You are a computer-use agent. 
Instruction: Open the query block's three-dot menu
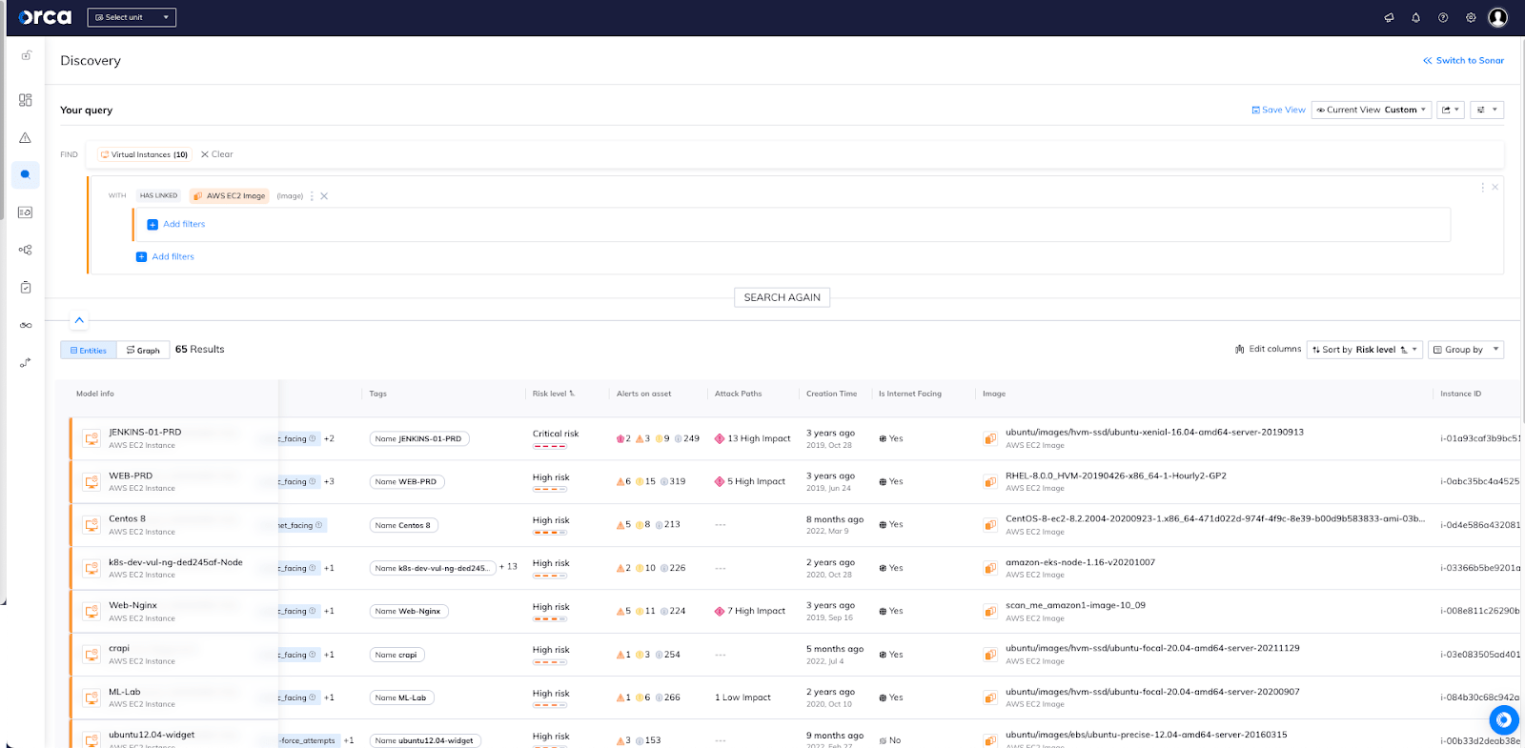click(1483, 187)
